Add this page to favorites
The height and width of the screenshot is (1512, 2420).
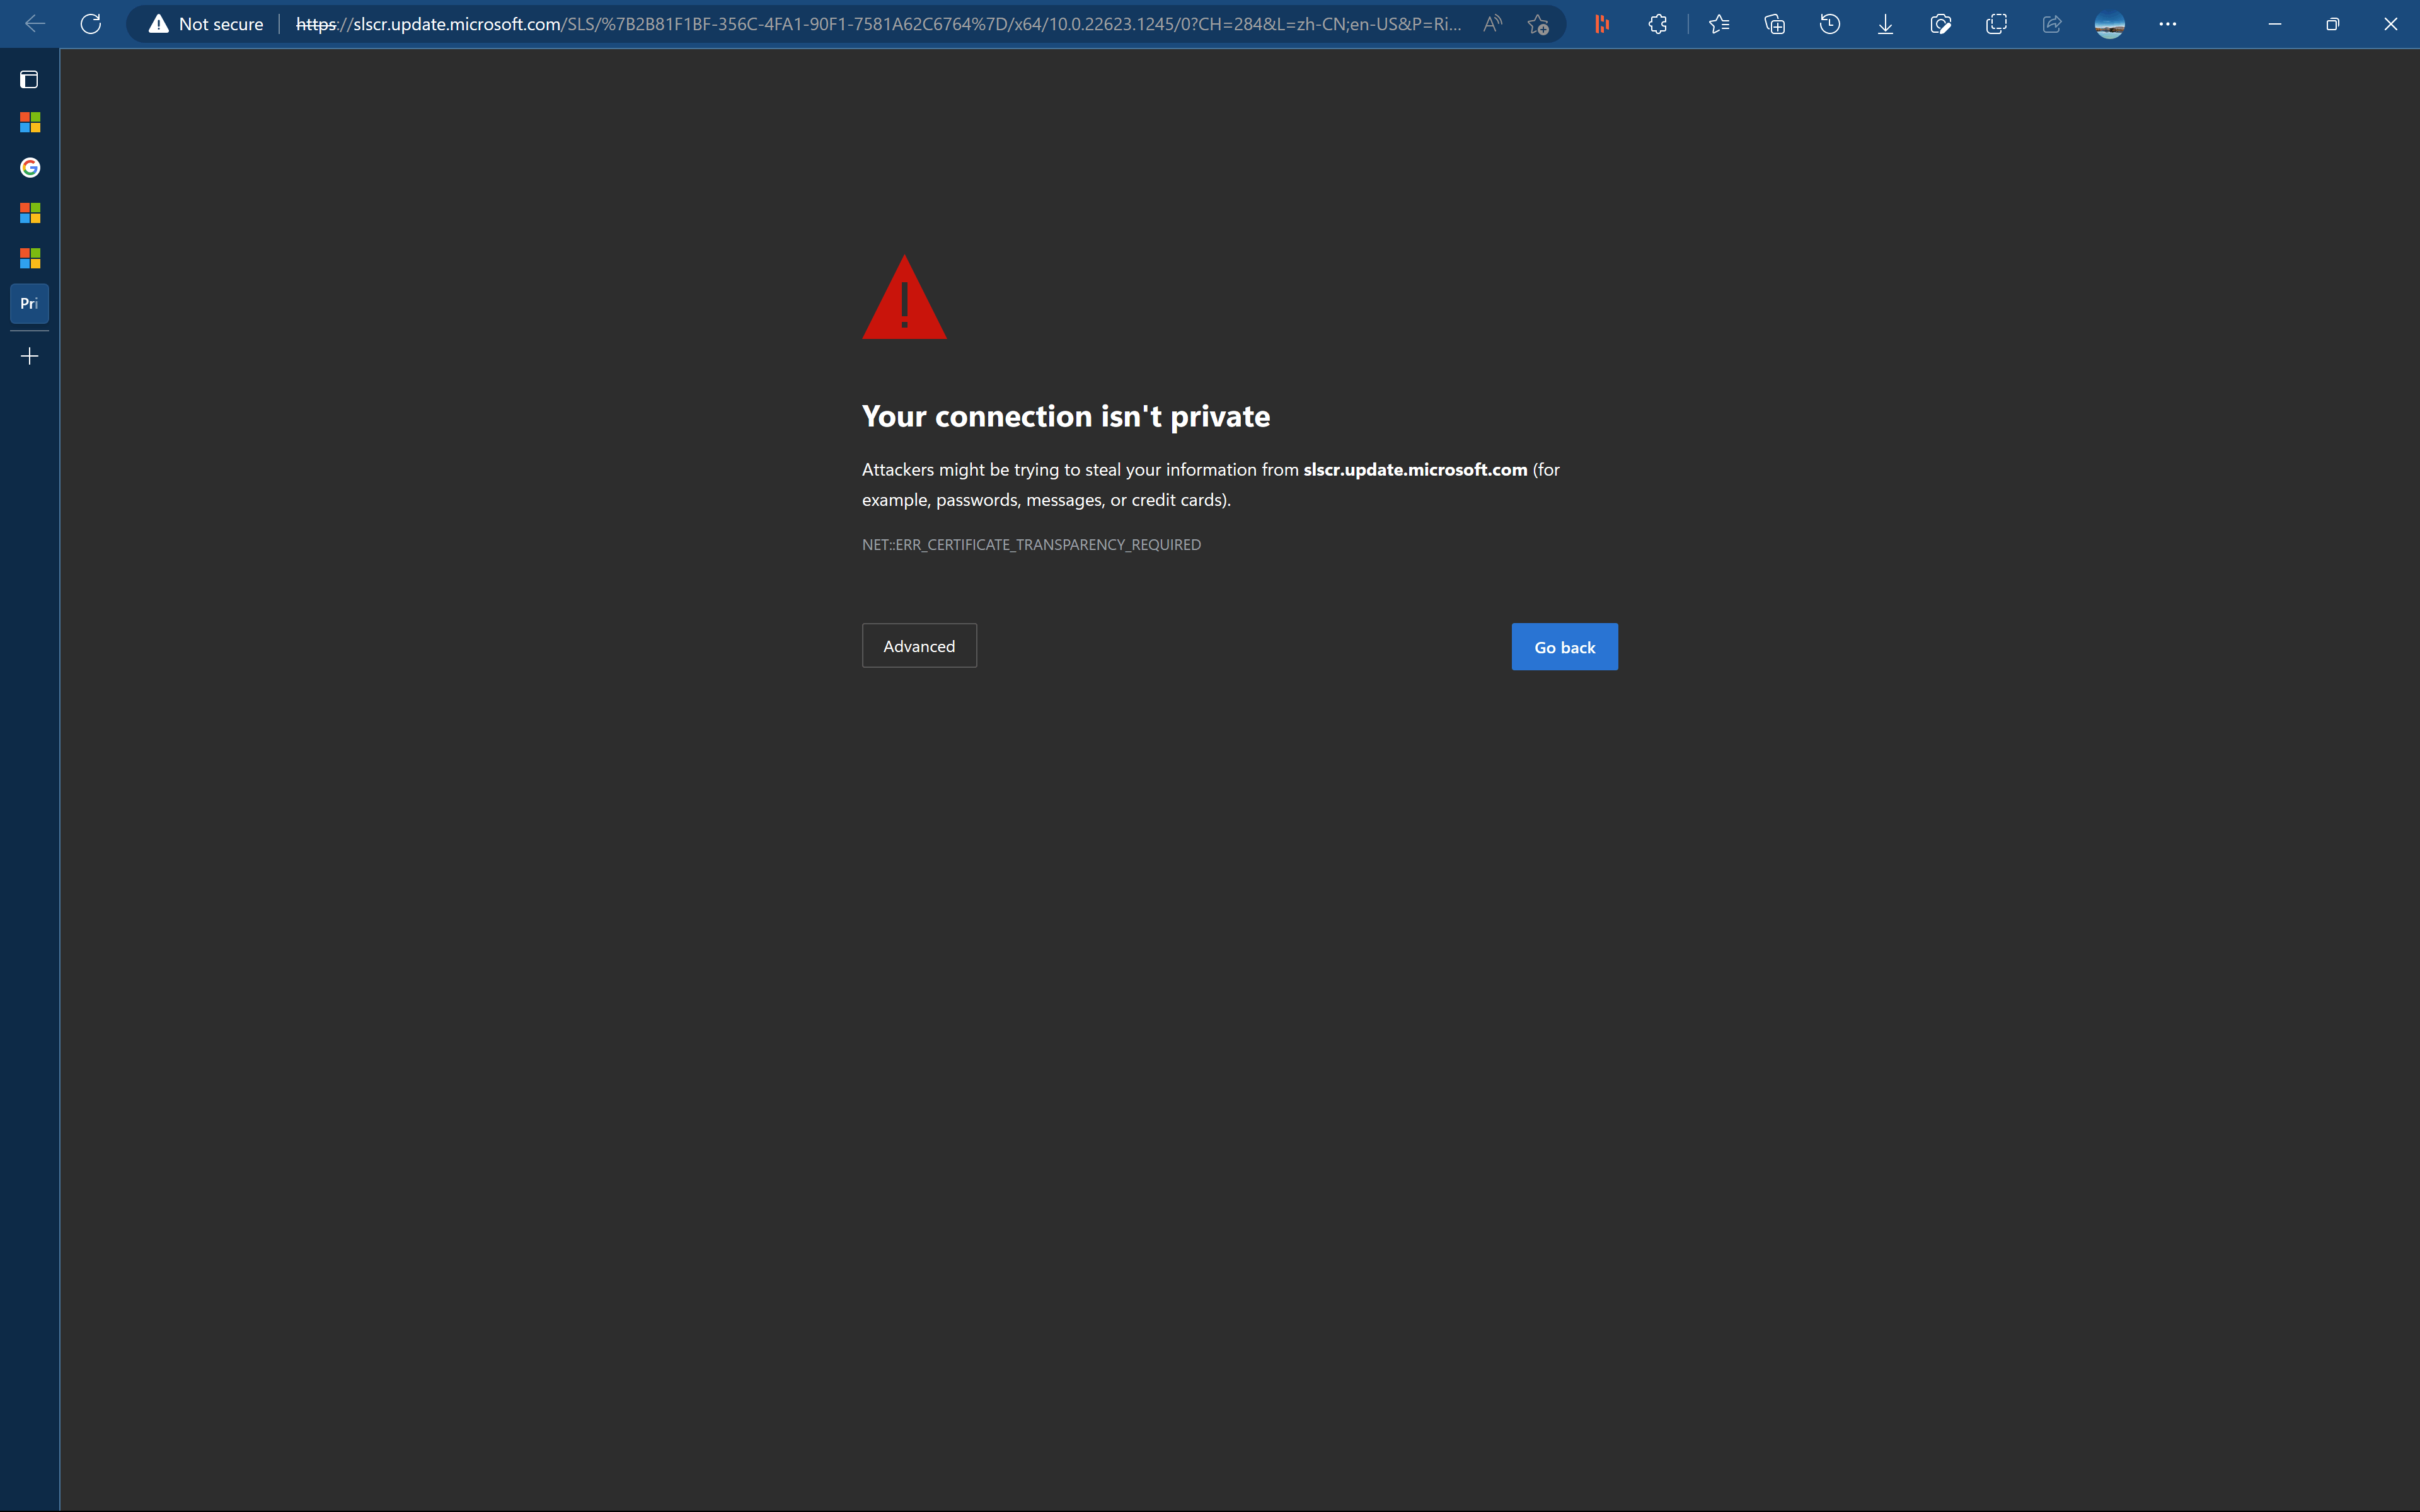[x=1538, y=24]
